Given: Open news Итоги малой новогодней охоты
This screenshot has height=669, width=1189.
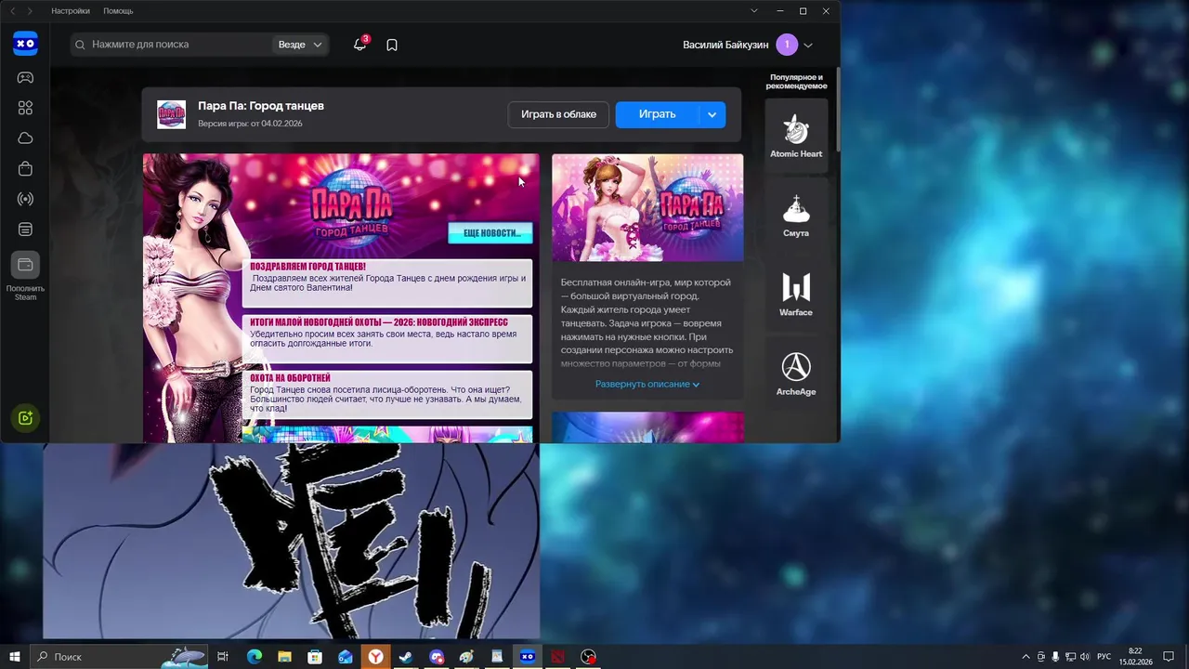Looking at the screenshot, I should pos(387,338).
